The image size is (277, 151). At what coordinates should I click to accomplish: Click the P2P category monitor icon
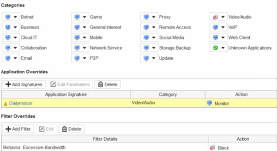click(77, 58)
